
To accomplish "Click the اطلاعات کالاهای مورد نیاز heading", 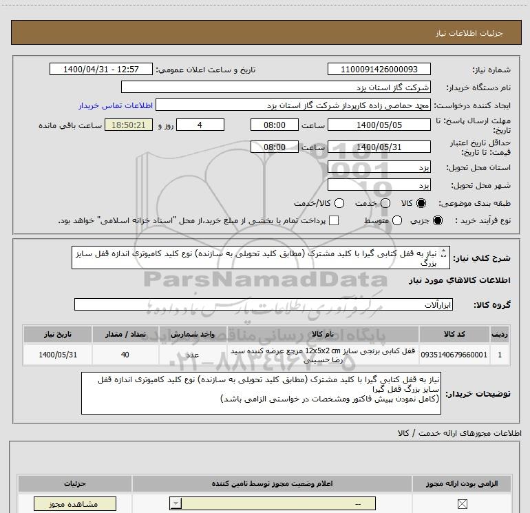I will (x=459, y=280).
